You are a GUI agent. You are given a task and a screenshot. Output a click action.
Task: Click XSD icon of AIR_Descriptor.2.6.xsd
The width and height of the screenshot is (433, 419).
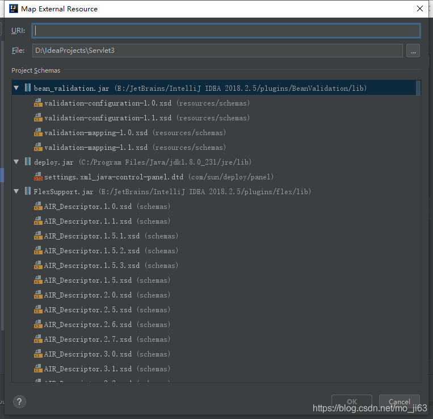[38, 324]
